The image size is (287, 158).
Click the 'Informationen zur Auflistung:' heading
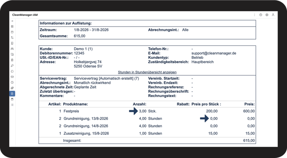coord(66,23)
